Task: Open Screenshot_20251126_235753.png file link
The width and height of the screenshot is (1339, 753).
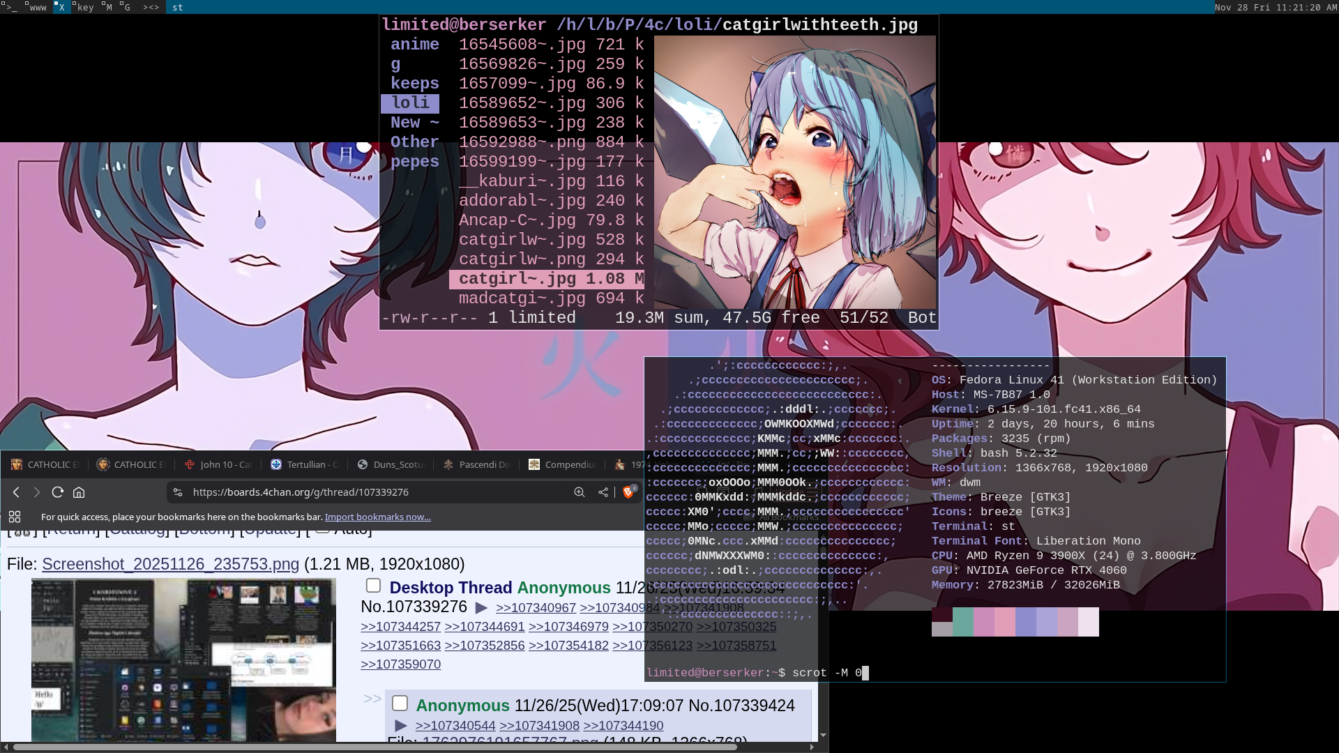Action: pos(170,564)
